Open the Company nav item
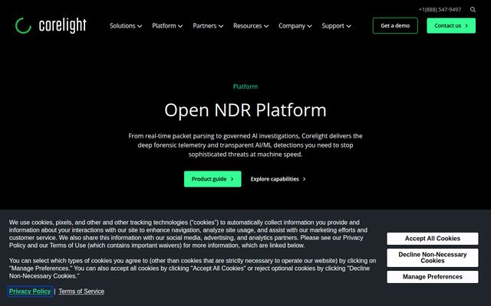Viewport: 491px width, 306px height. pyautogui.click(x=292, y=26)
